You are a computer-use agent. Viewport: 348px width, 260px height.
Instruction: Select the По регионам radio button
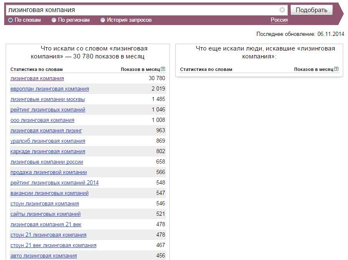54,20
